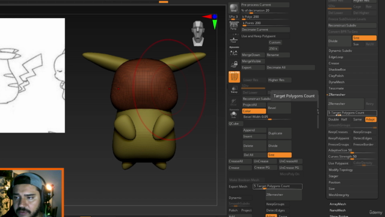The width and height of the screenshot is (385, 217).
Task: Expand the Crease section in Geometry panel
Action: (334, 63)
